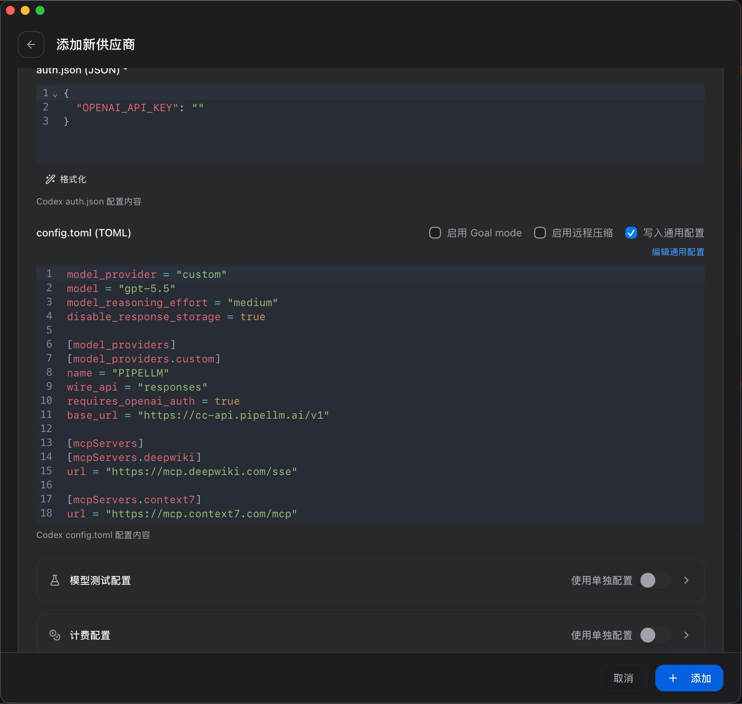
Task: Click the [mcpServers.deepwiki] line
Action: [x=134, y=458]
